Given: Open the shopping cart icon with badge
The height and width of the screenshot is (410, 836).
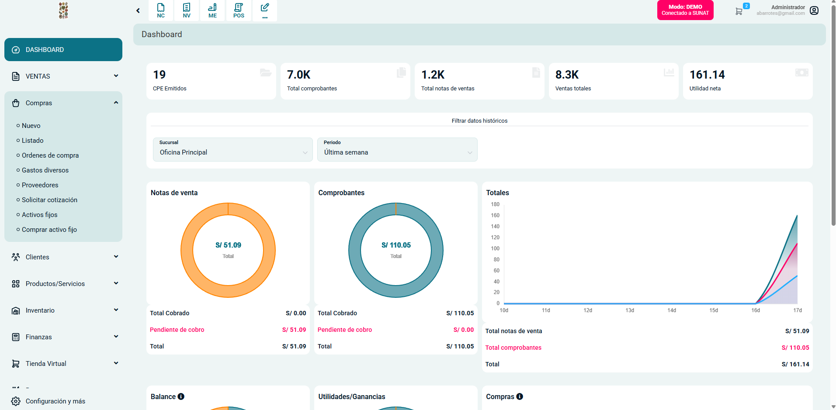Looking at the screenshot, I should click(x=739, y=11).
